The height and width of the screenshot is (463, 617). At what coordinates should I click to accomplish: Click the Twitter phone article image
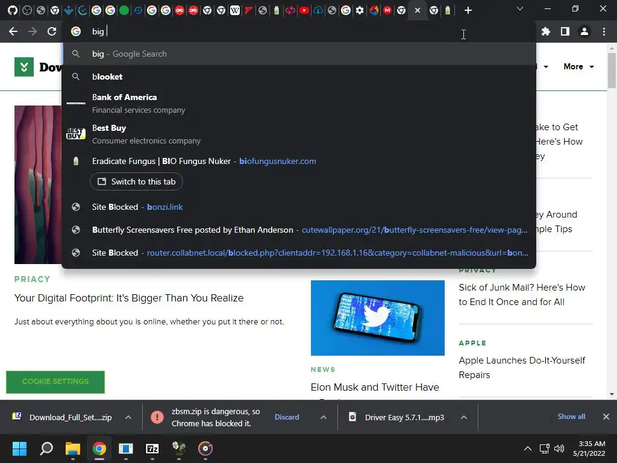tap(377, 318)
